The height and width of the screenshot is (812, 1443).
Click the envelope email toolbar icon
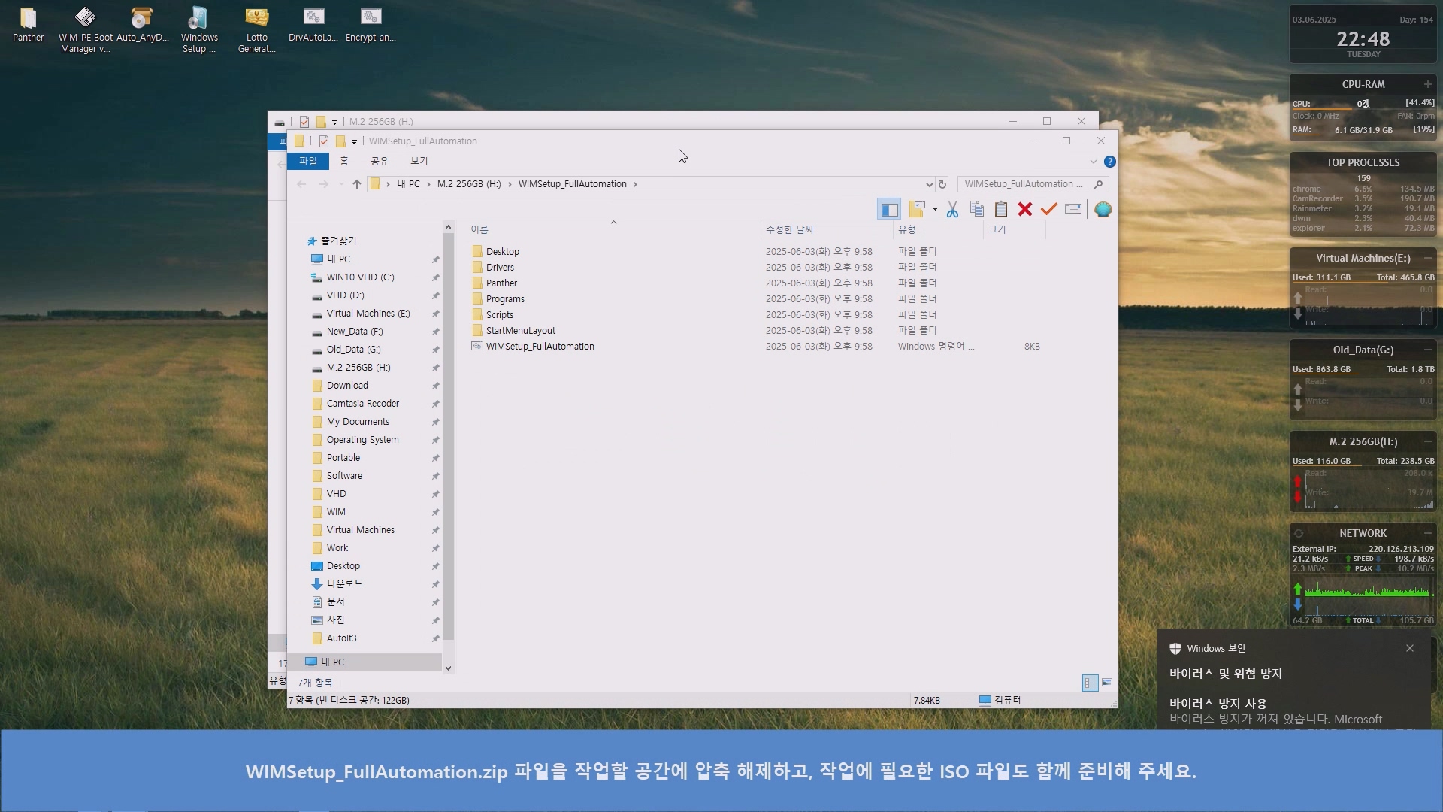1073,210
